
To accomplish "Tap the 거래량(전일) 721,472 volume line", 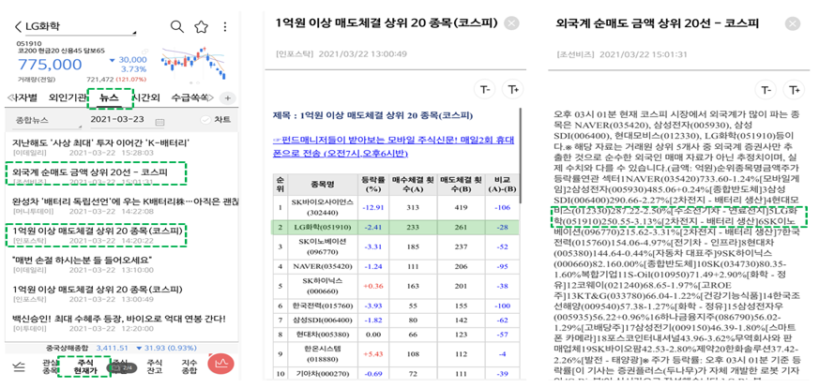I will point(82,80).
